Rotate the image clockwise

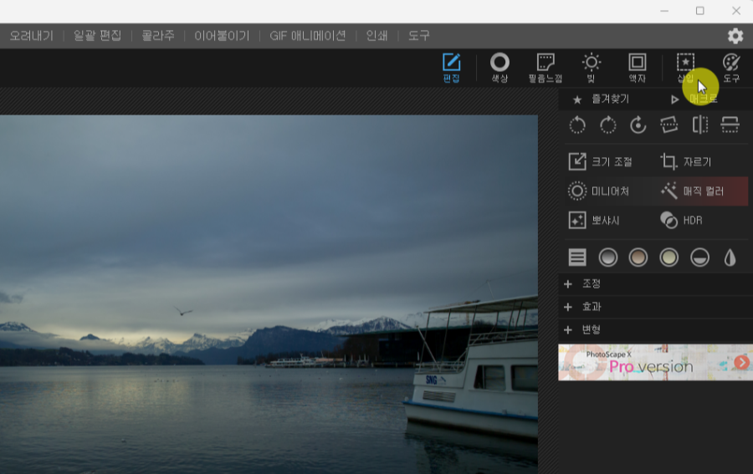[608, 125]
